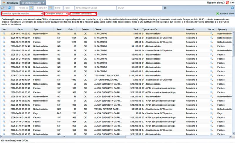Click the red logout icon beside Salir
Viewport: 235px width, 143px height.
227,3
